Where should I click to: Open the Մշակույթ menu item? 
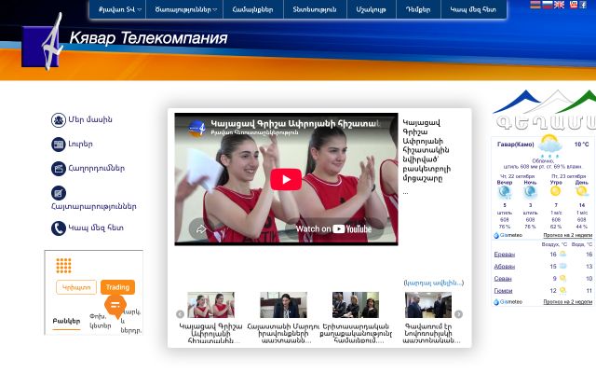371,9
